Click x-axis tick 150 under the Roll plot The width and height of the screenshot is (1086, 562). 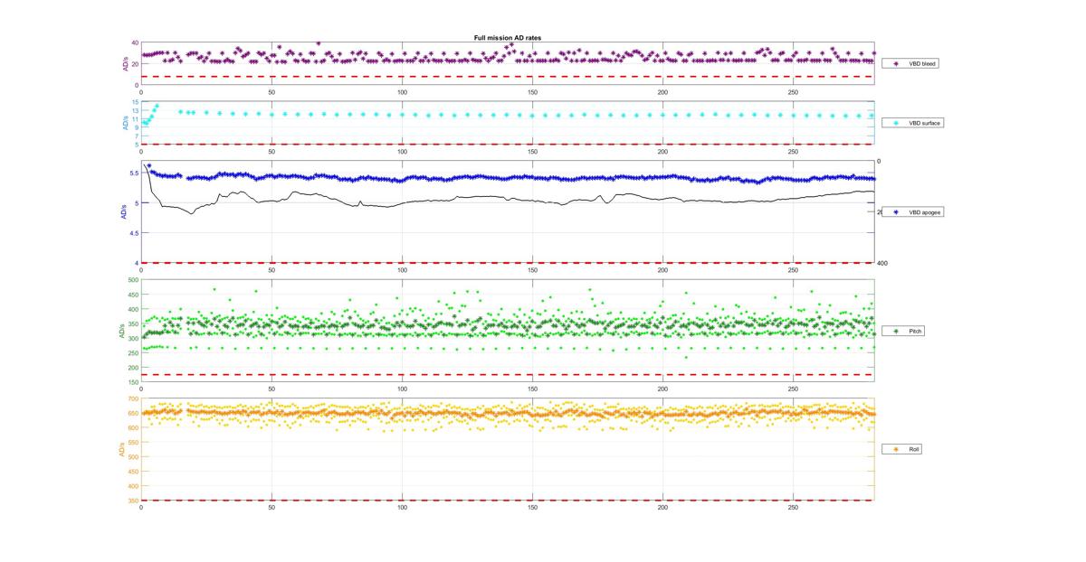pyautogui.click(x=532, y=507)
